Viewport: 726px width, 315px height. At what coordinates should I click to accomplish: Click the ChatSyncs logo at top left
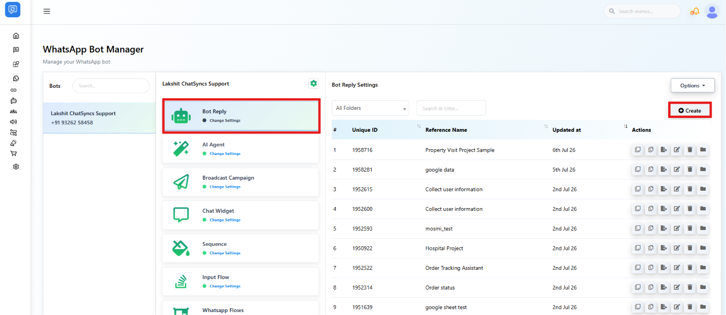(x=13, y=10)
